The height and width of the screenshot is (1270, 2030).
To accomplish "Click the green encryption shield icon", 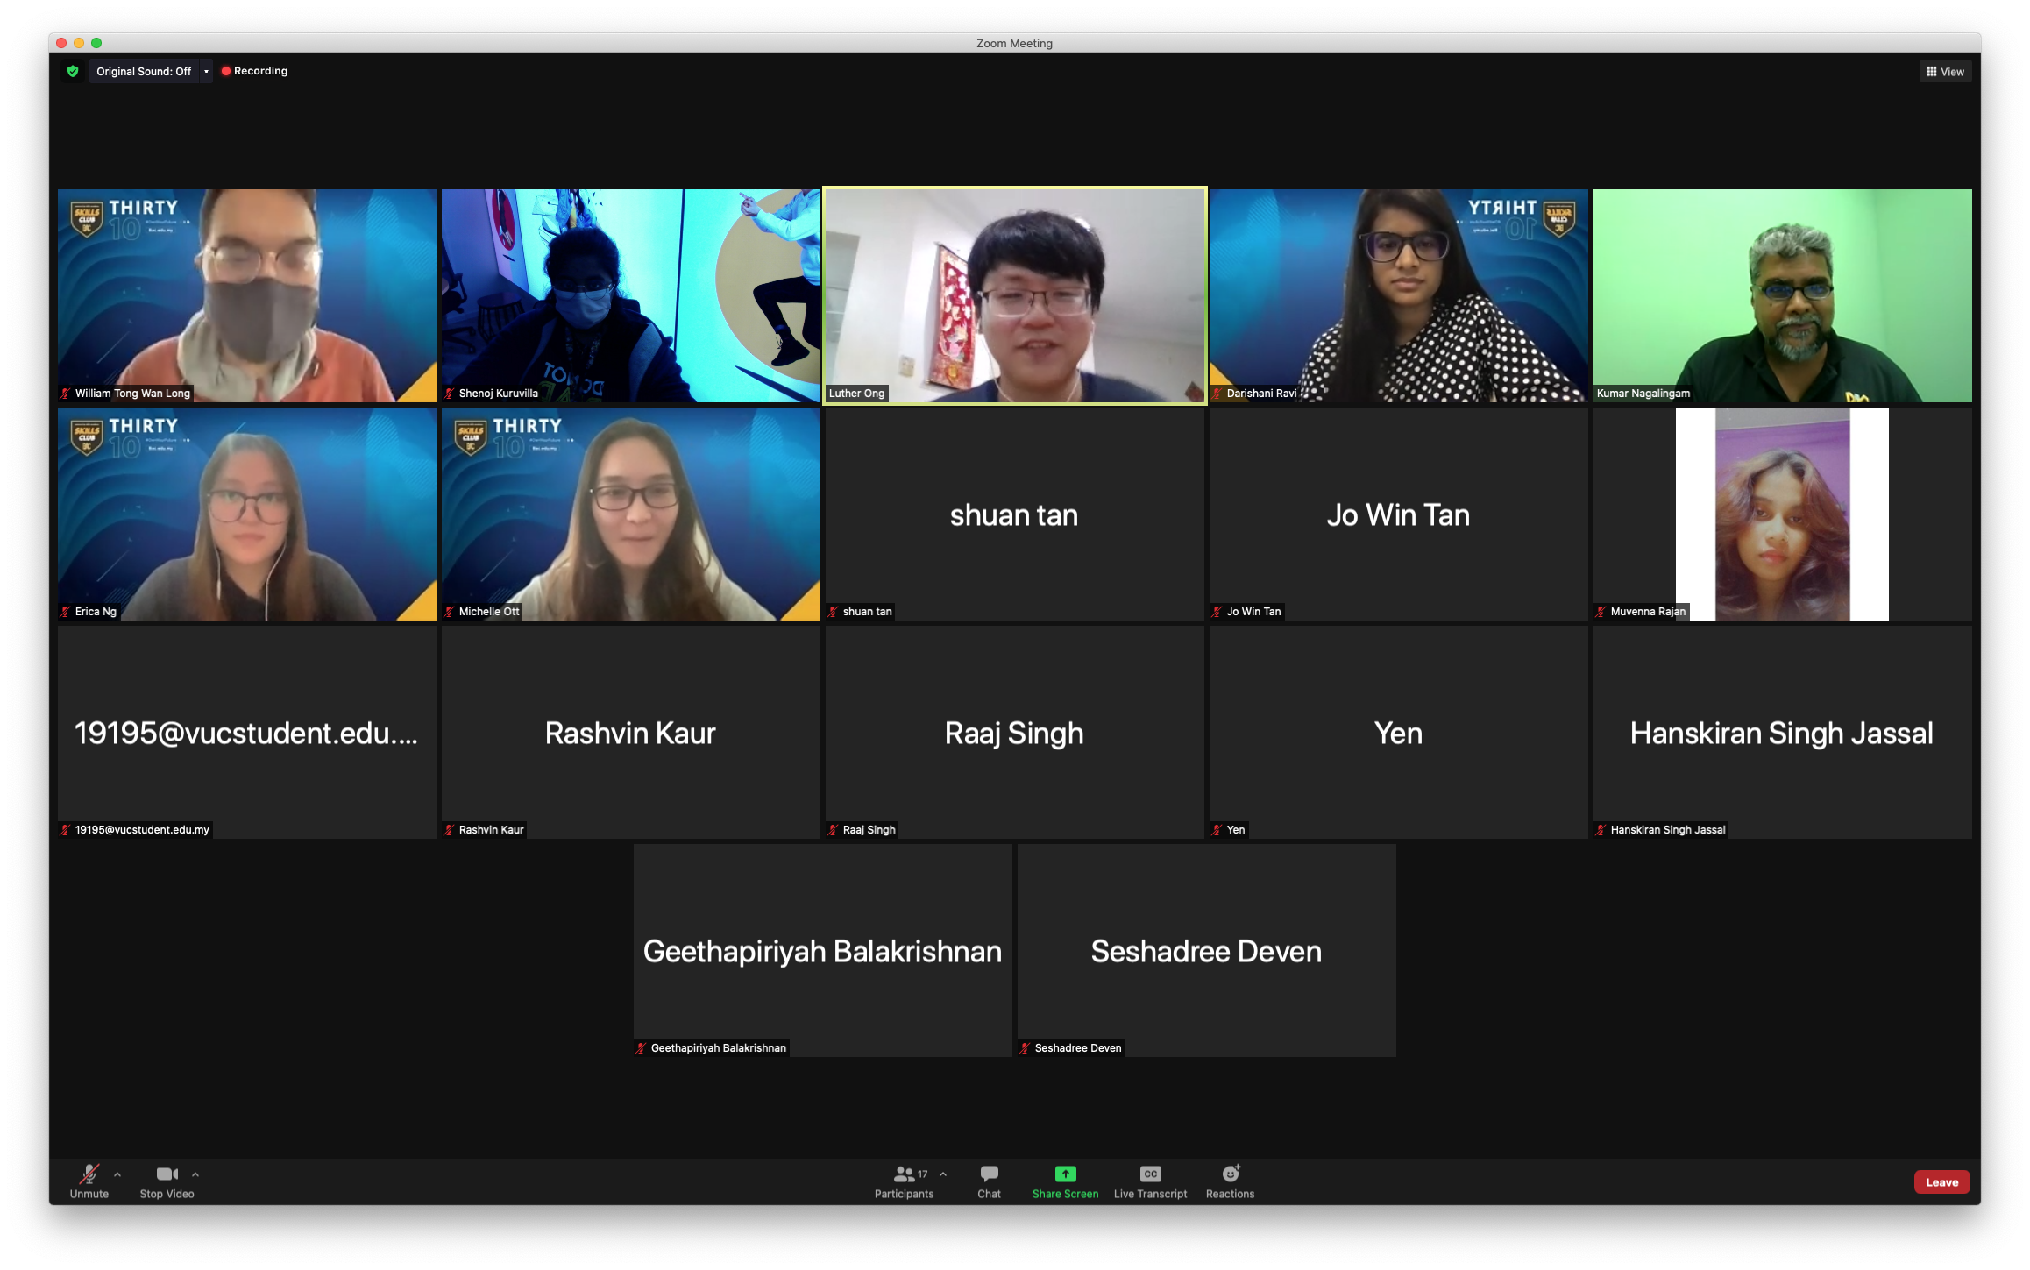I will tap(73, 71).
